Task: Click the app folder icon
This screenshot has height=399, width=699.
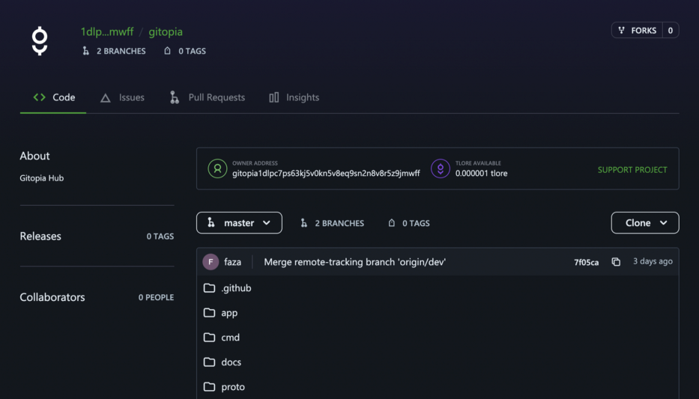Action: [x=209, y=313]
